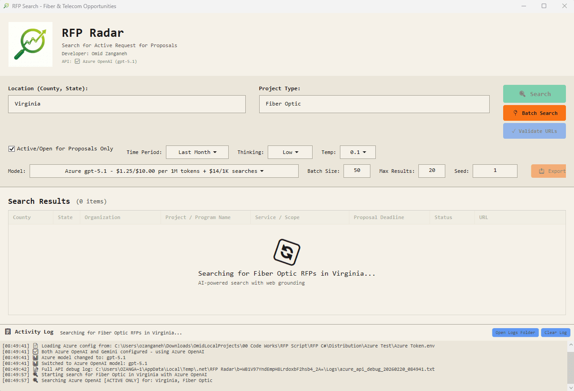Click inside the Seed input field
This screenshot has width=574, height=391.
click(495, 171)
